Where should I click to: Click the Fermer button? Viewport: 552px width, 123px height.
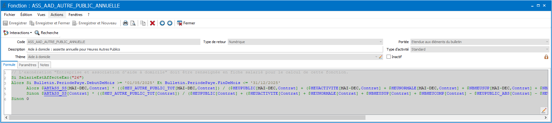point(186,23)
